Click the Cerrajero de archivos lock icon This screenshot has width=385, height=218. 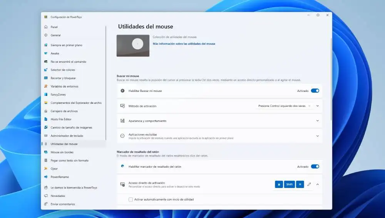46,111
